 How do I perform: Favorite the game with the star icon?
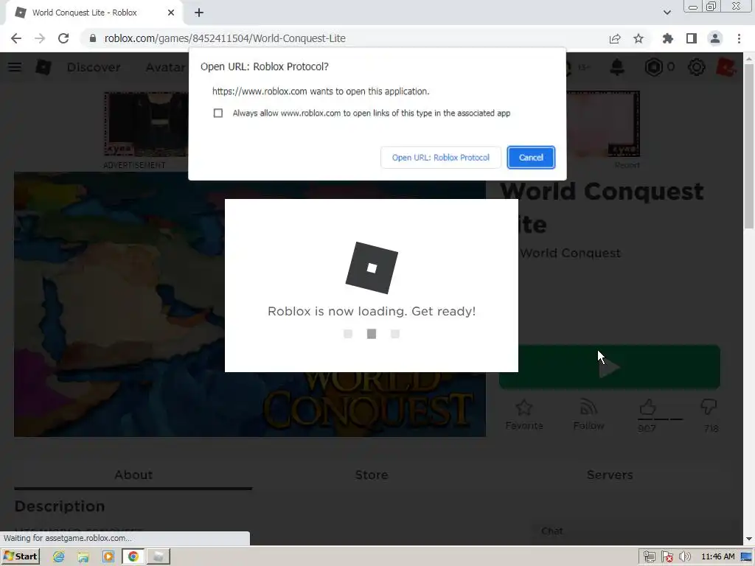pos(524,414)
